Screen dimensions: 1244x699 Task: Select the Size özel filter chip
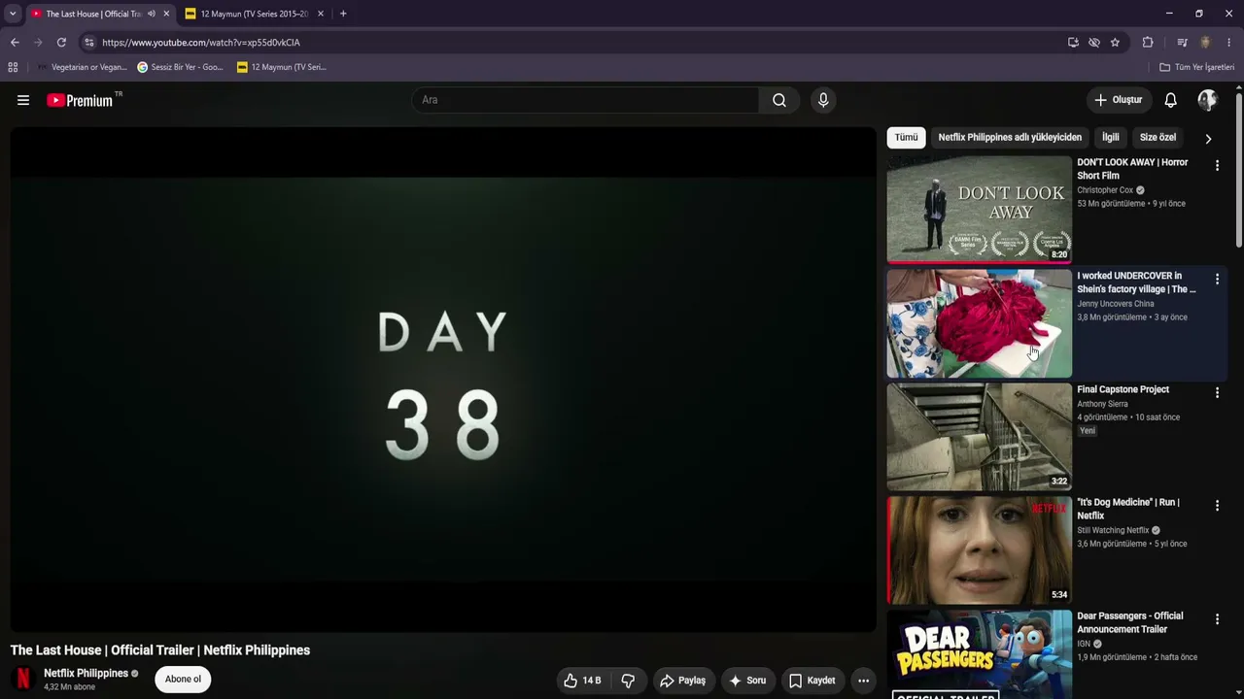pos(1158,138)
